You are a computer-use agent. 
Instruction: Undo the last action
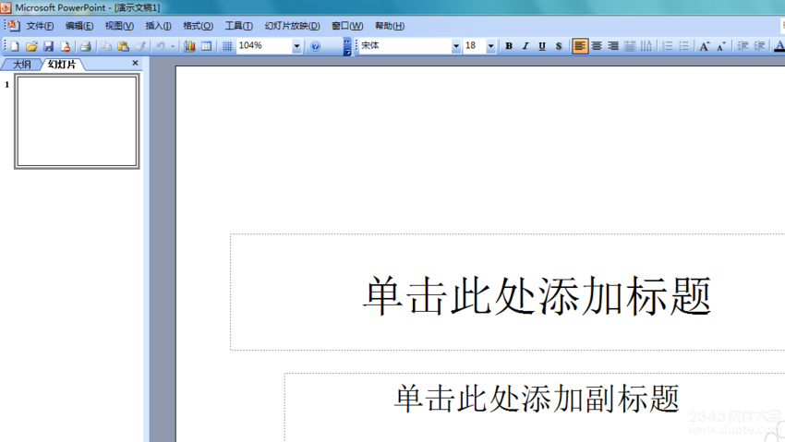pos(161,46)
